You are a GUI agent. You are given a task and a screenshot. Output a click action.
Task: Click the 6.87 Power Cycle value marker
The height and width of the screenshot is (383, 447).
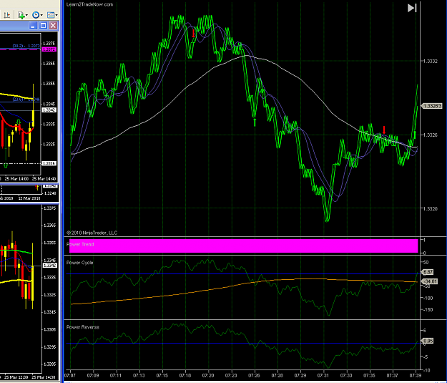coord(428,272)
